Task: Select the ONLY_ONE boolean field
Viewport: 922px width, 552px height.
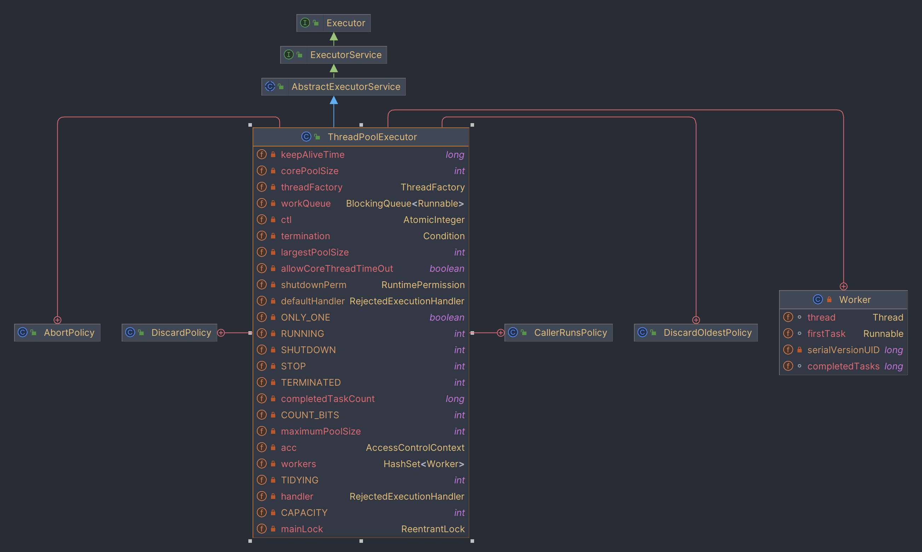Action: coord(361,317)
